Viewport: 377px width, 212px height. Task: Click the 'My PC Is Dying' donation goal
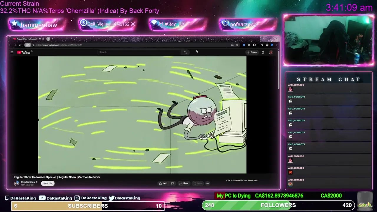[234, 196]
